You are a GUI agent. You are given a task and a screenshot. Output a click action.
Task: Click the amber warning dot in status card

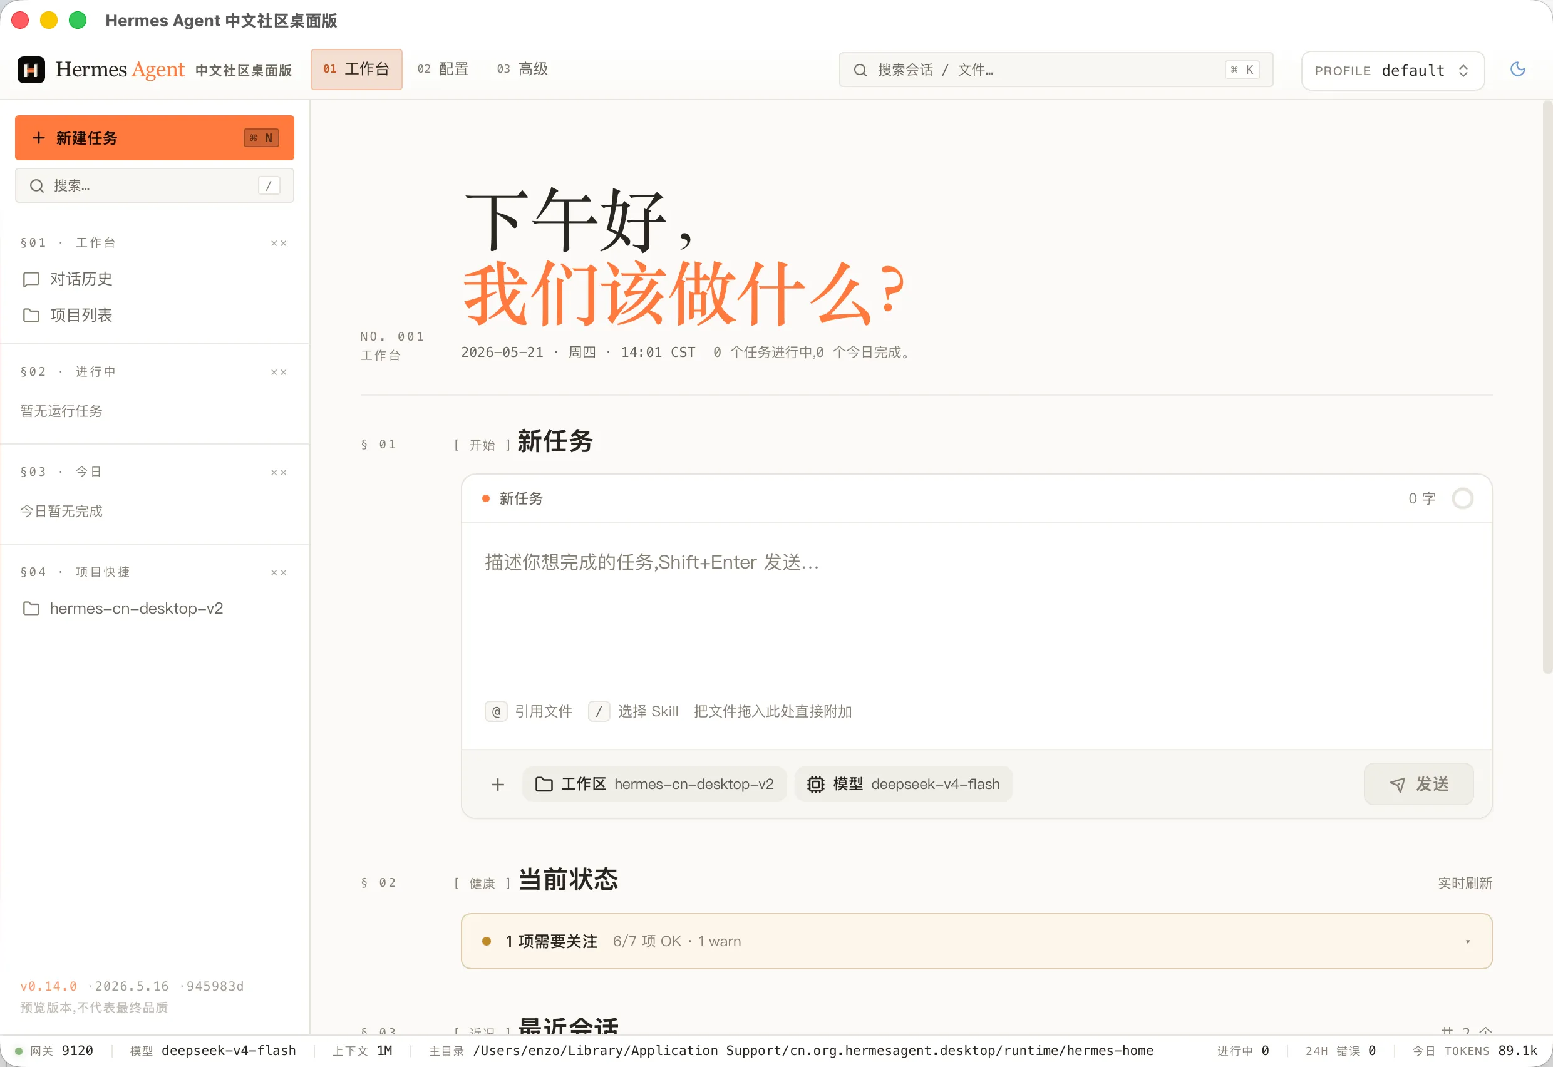pos(487,941)
